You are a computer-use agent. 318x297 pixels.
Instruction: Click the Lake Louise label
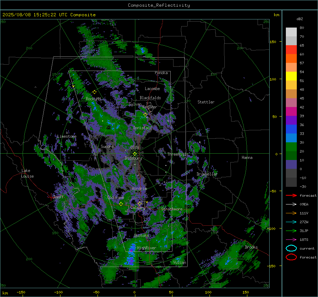(28, 173)
